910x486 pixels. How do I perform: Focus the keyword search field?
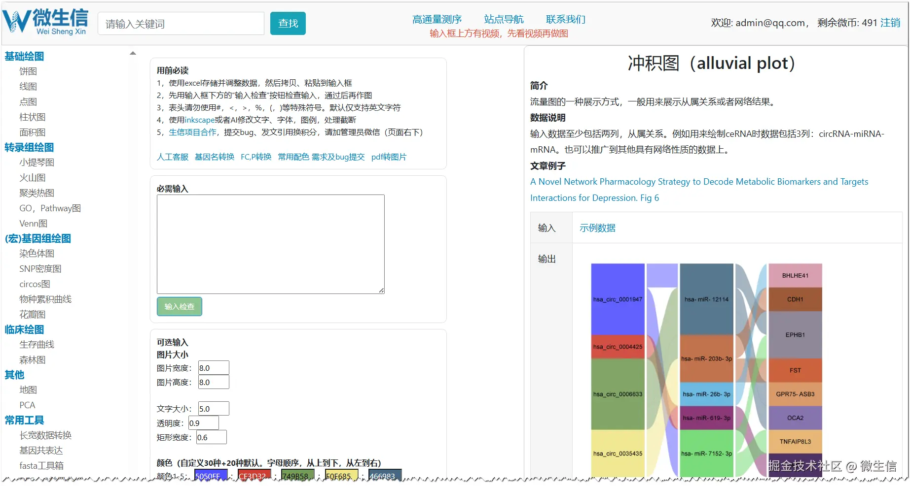tap(181, 24)
